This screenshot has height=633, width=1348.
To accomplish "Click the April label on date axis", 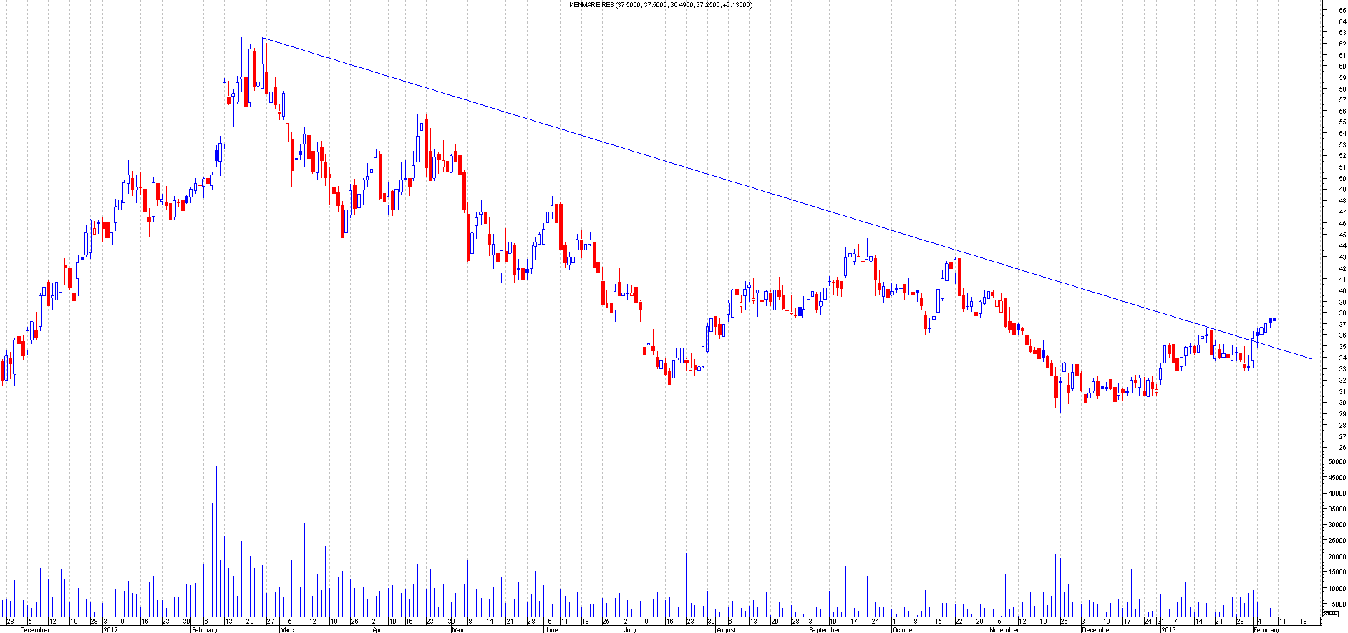I will point(379,629).
